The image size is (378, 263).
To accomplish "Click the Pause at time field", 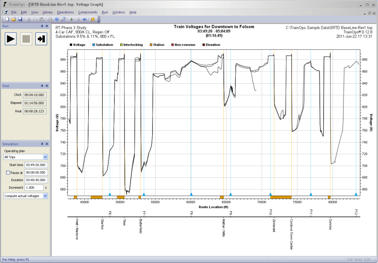I will pyautogui.click(x=36, y=173).
